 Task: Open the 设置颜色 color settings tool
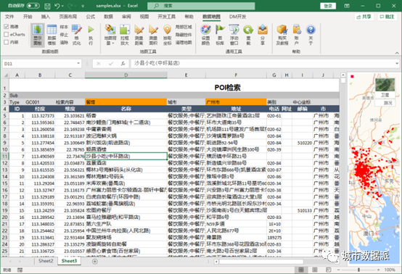pos(205,35)
